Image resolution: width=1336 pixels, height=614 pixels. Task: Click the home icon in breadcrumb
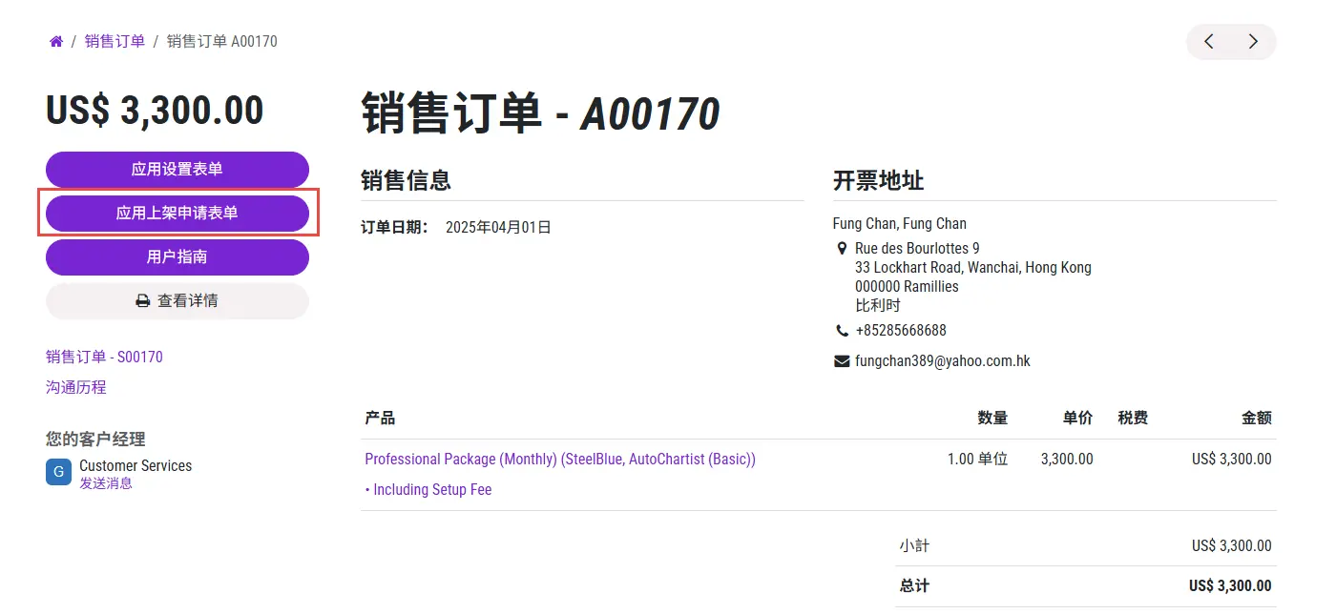56,42
